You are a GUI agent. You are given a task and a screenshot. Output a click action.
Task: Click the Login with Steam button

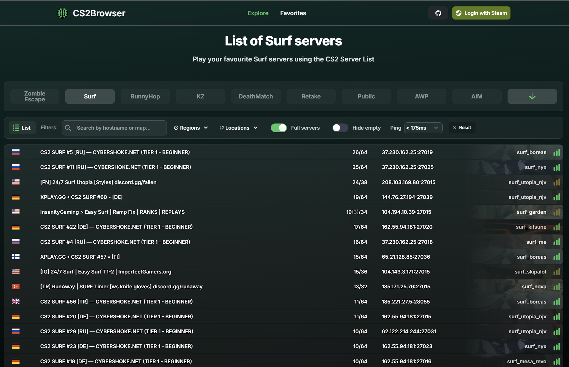[x=481, y=13]
